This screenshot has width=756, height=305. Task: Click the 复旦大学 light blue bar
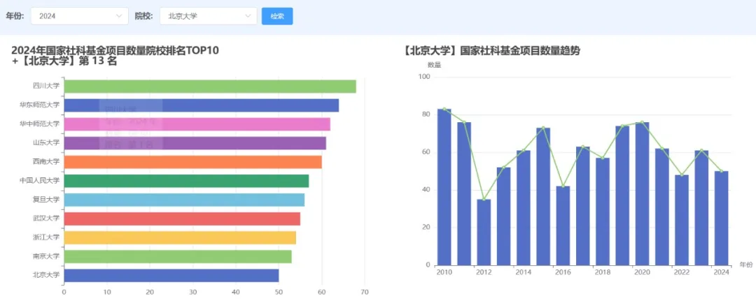(x=184, y=200)
